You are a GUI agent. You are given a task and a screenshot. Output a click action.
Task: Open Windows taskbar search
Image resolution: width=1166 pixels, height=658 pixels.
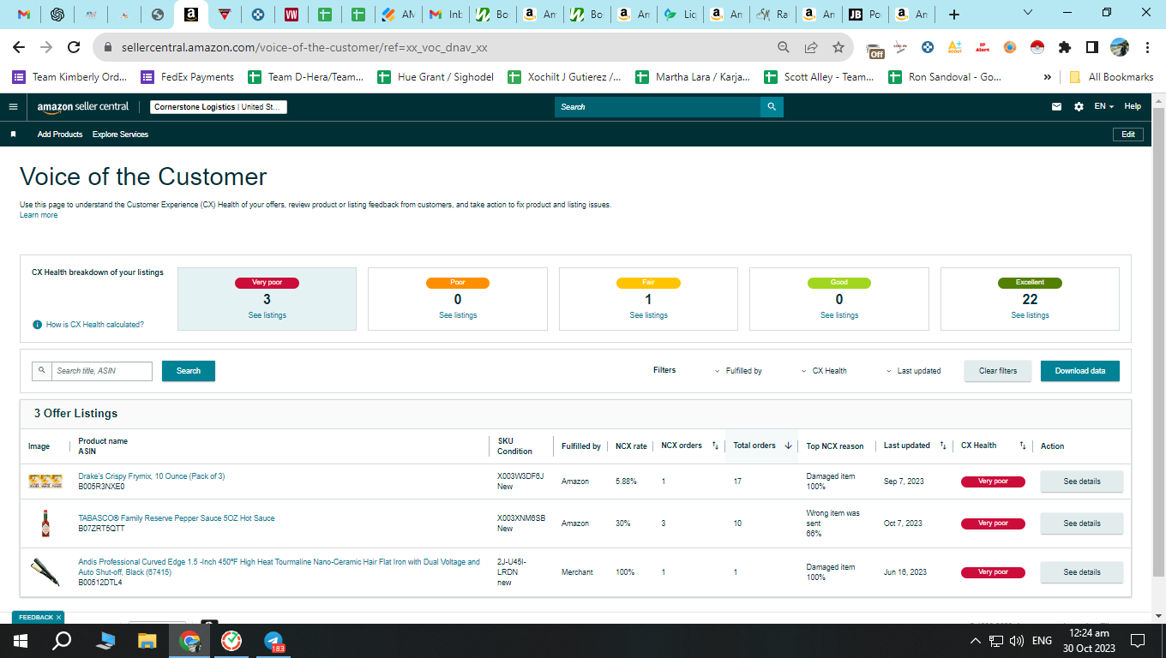62,640
